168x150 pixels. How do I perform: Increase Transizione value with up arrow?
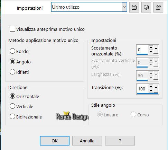click(151, 86)
